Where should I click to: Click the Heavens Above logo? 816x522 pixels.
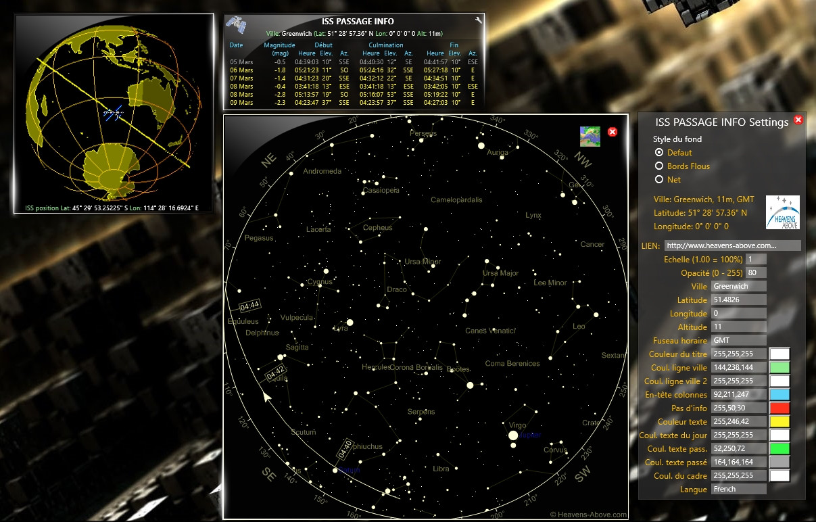[x=783, y=212]
